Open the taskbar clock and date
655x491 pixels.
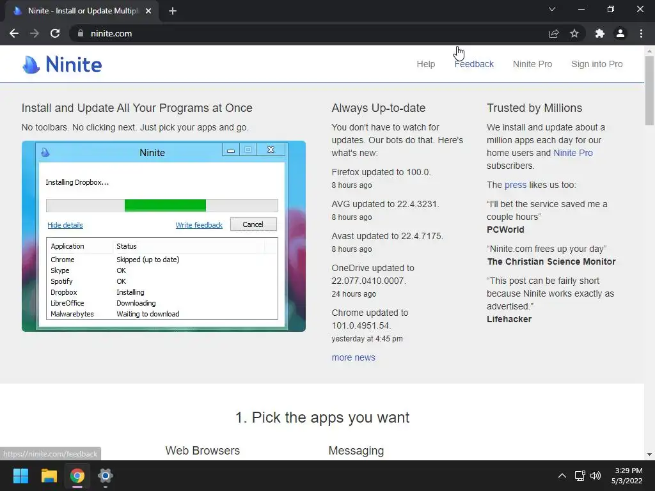(627, 476)
